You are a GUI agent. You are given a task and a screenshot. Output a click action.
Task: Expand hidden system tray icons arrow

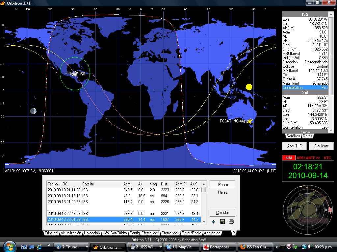277,247
